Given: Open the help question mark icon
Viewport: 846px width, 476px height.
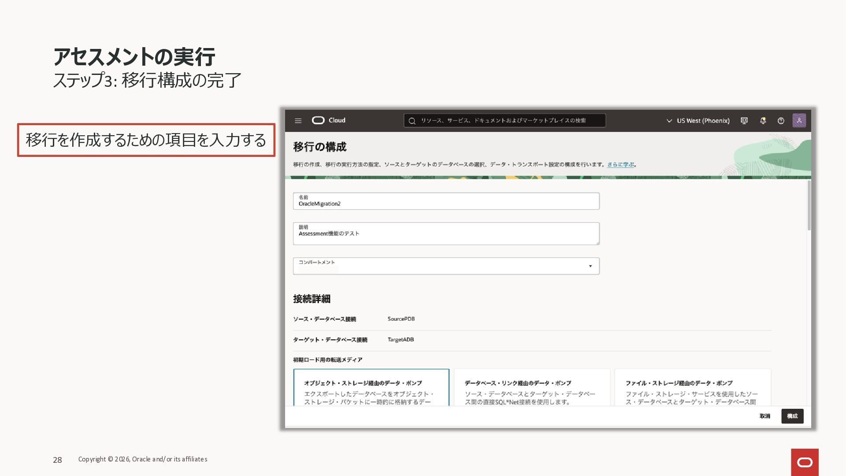Looking at the screenshot, I should click(781, 121).
